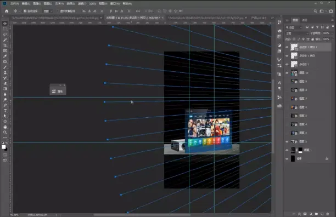Viewport: 336px width, 217px height.
Task: Add a layer style (fx)
Action: click(299, 214)
